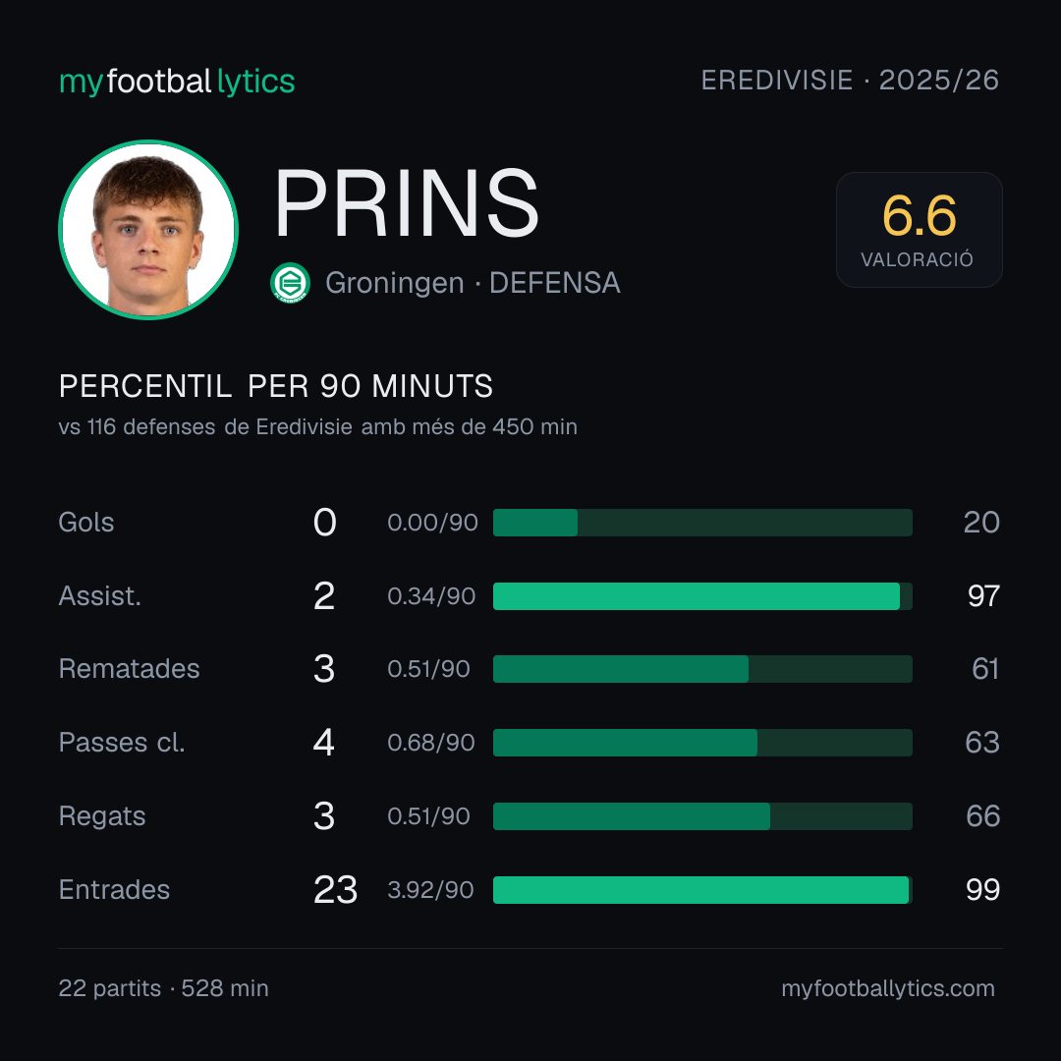Screen dimensions: 1061x1061
Task: Select the Entrades stat label
Action: (x=114, y=890)
